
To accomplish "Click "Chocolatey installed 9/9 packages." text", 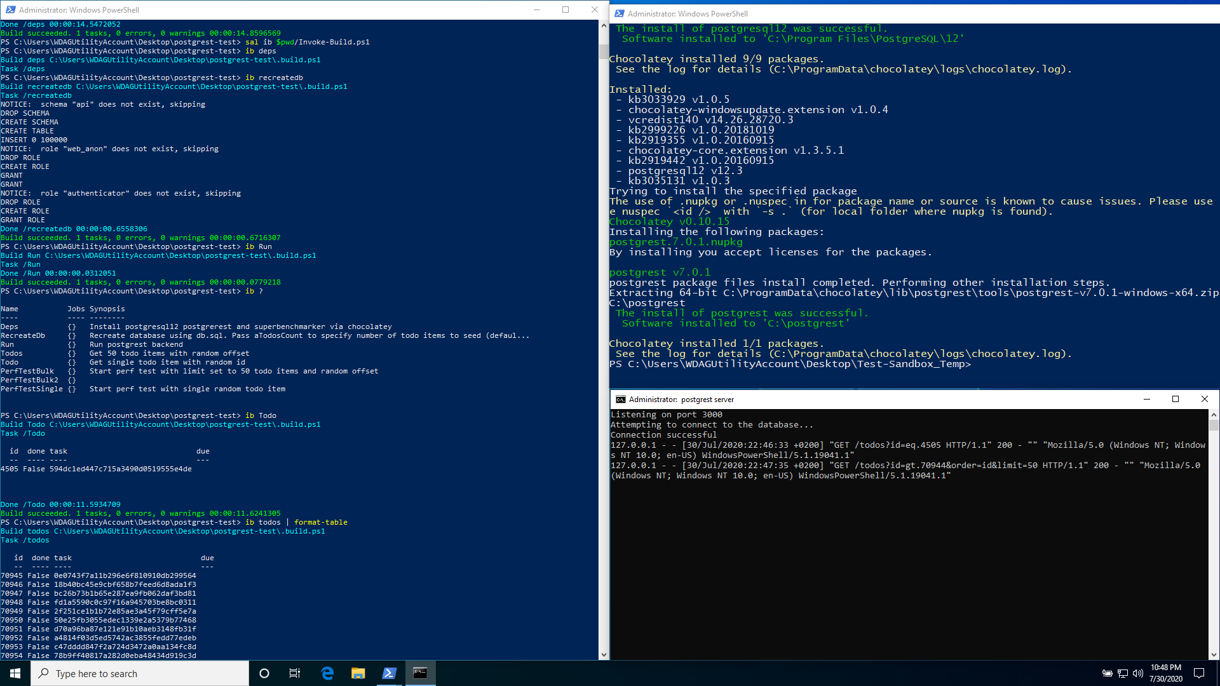I will (x=717, y=59).
